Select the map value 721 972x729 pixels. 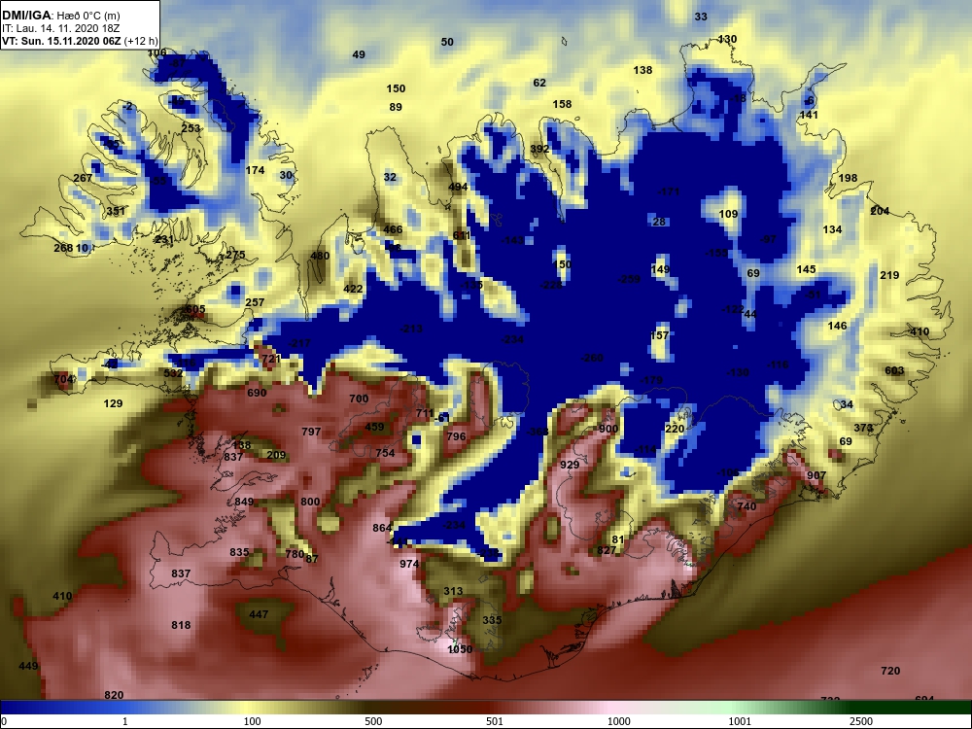pyautogui.click(x=271, y=359)
